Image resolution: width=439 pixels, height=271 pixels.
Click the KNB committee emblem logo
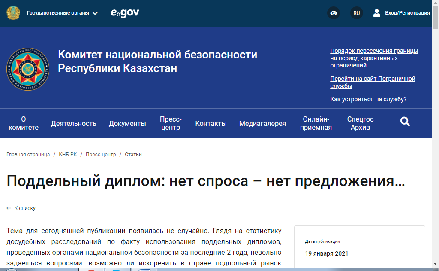click(x=28, y=69)
